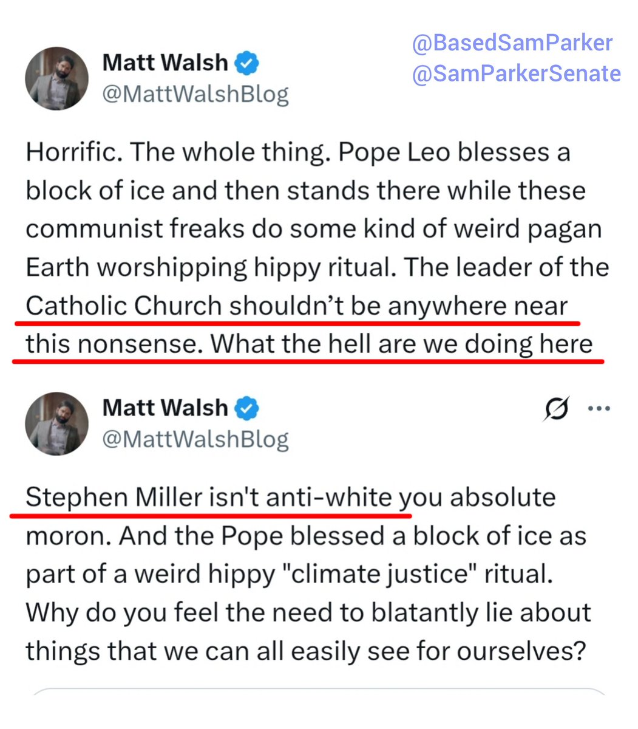Click verified badge on the top tweet

click(x=246, y=63)
